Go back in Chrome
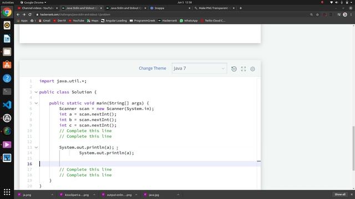Viewport: 355px width, 199px height. pos(18,14)
